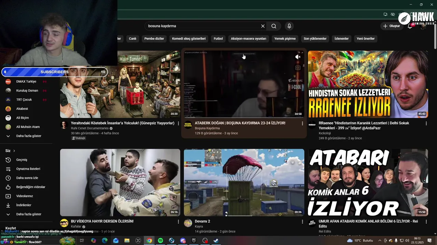This screenshot has width=437, height=245.
Task: Unmute the Ataberk Doğan preview video
Action: coord(298,57)
